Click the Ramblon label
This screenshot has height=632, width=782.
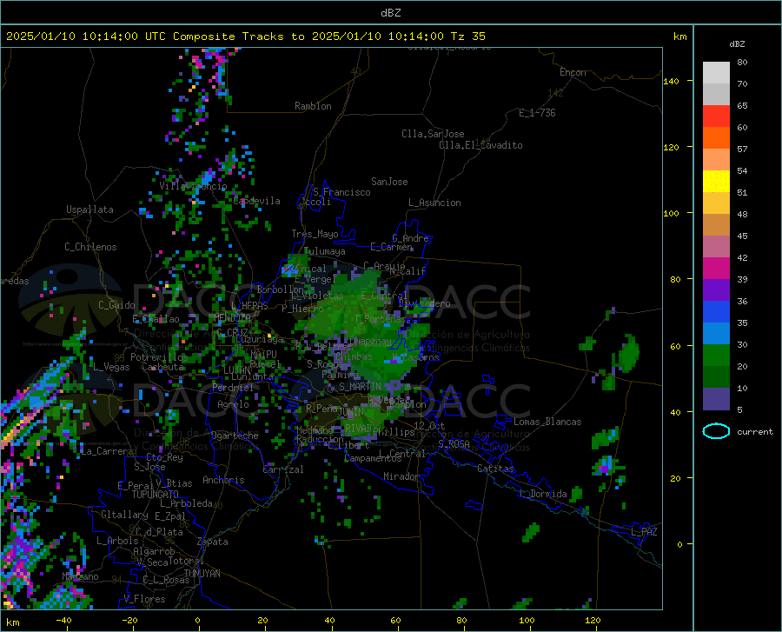[313, 106]
